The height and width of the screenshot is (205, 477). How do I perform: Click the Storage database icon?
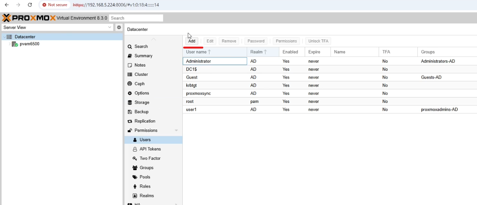130,102
